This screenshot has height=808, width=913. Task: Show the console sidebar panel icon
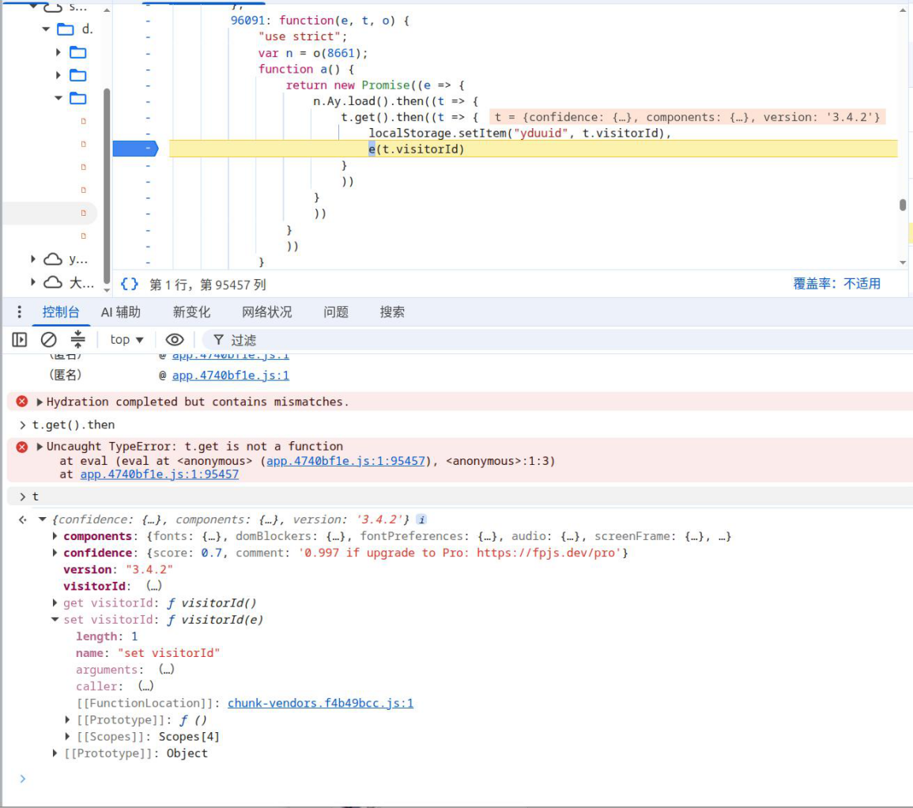pos(19,340)
